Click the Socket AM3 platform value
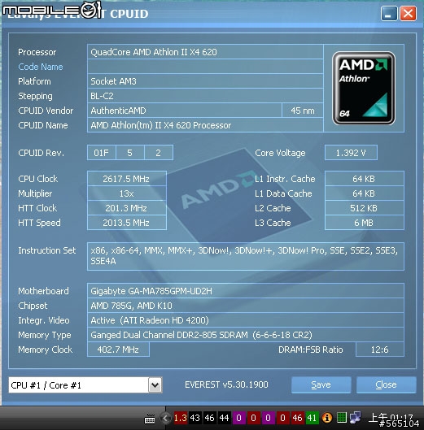 (205, 81)
